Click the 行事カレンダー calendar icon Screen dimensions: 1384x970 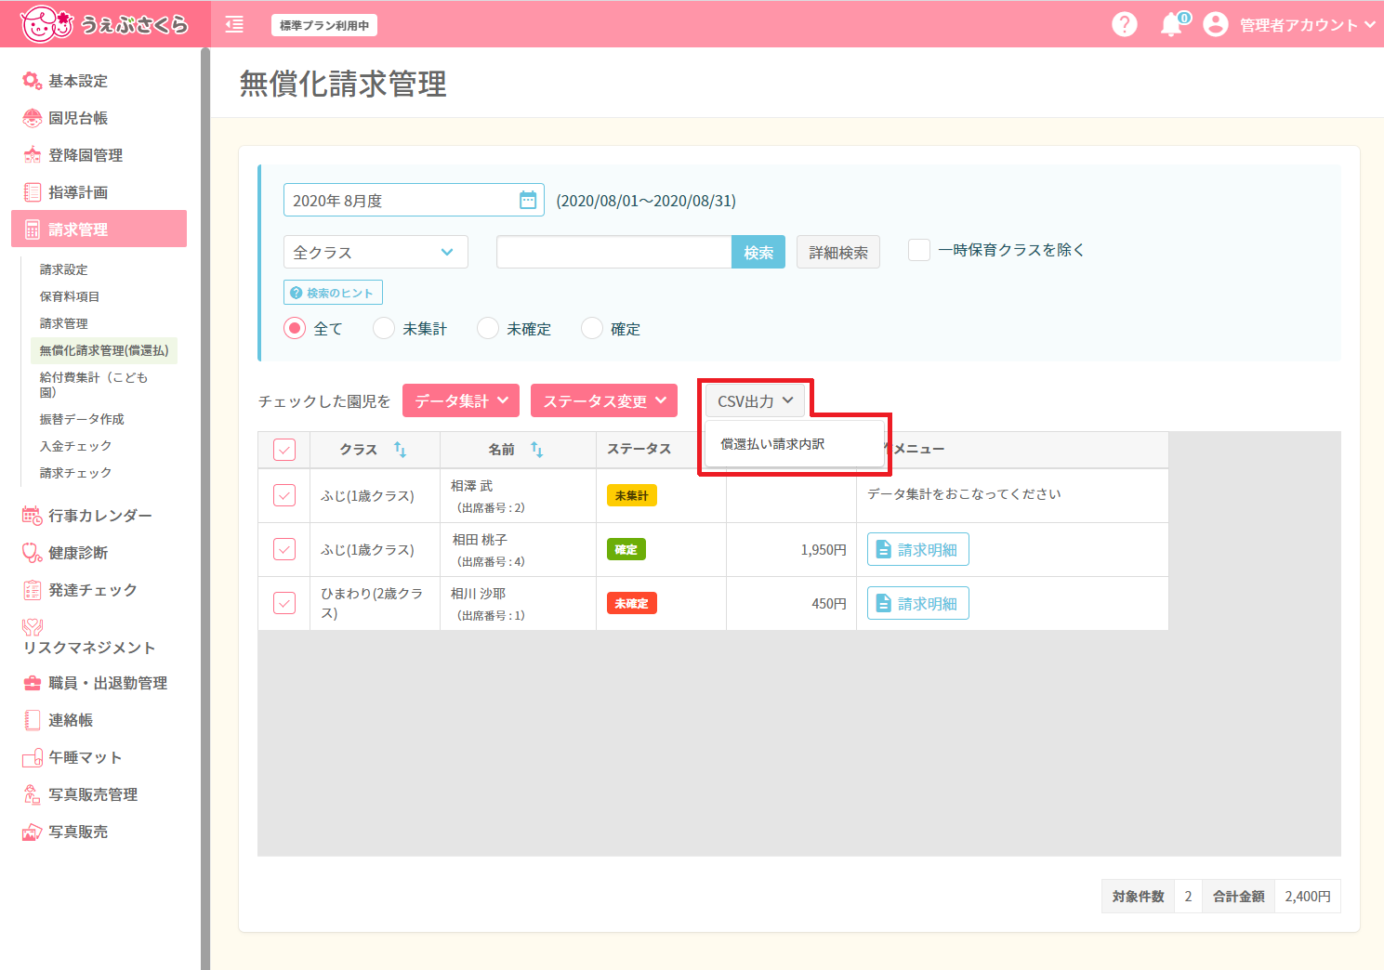click(x=33, y=516)
